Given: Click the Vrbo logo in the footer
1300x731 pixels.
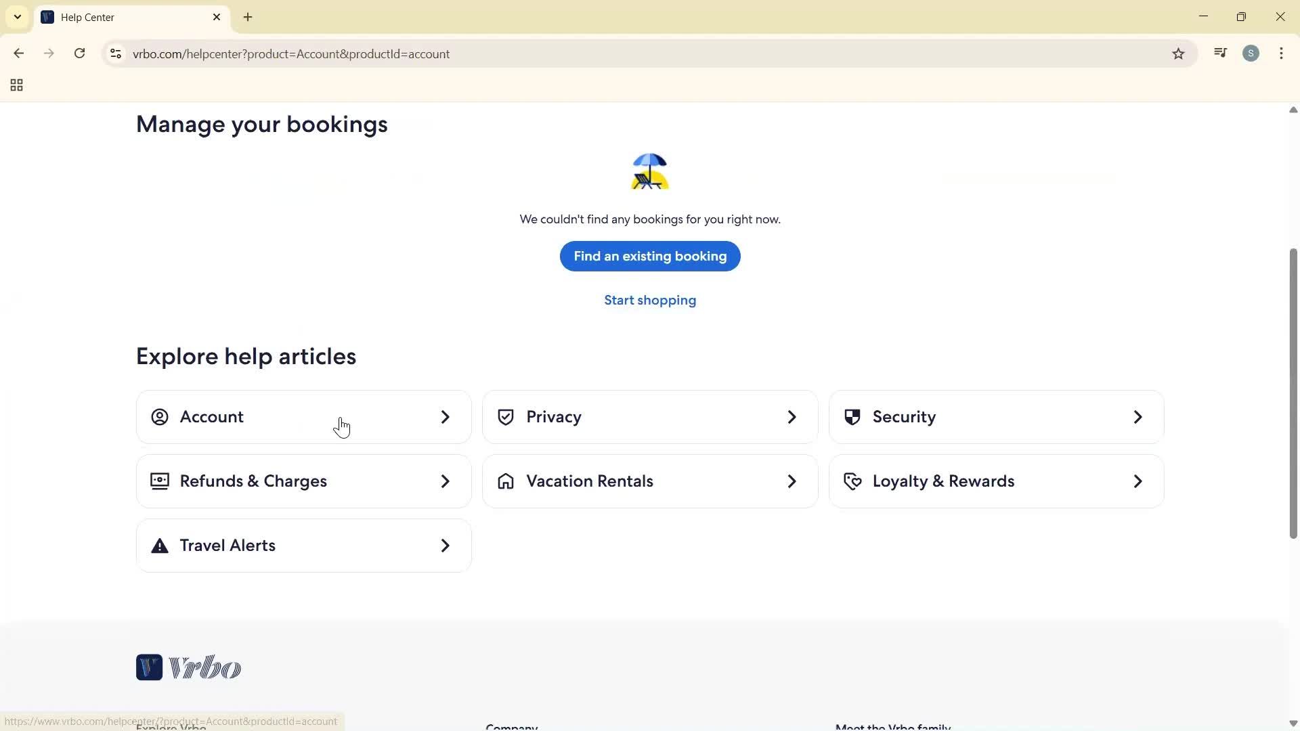Looking at the screenshot, I should pos(189,667).
